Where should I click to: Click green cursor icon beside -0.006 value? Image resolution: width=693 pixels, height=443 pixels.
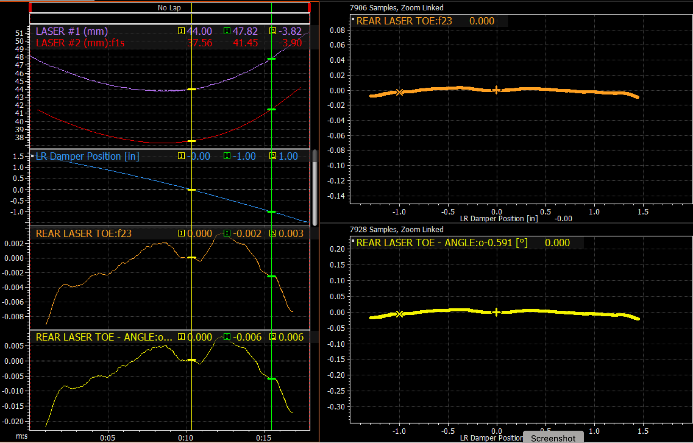tap(227, 337)
